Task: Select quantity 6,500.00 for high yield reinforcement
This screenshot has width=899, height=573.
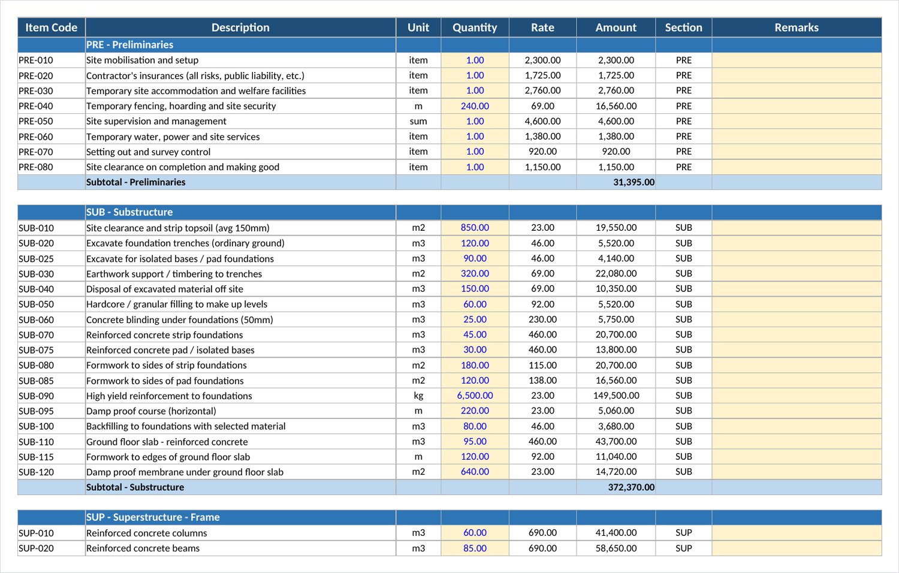Action: pyautogui.click(x=475, y=396)
